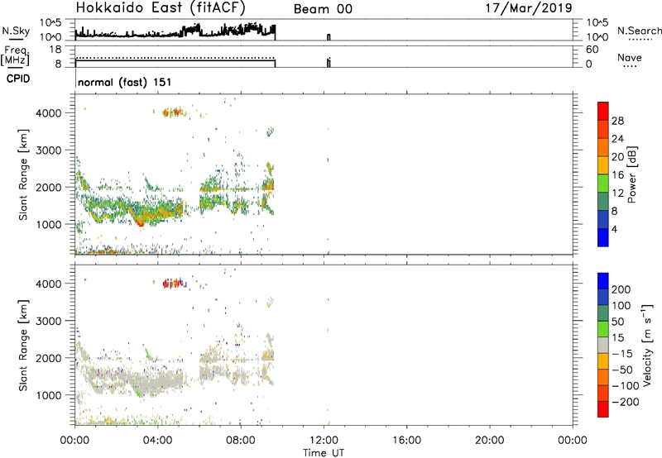The width and height of the screenshot is (662, 458).
Task: Click the isolated noise spike near 12:00 in the N.Sky panel
Action: 329,37
